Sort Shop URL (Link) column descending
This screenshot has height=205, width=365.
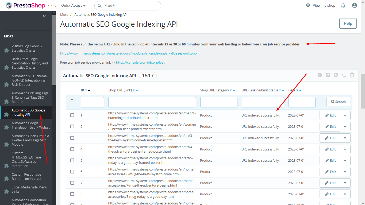(134, 90)
